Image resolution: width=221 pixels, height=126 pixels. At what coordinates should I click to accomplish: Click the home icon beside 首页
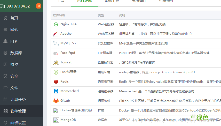tap(5, 18)
